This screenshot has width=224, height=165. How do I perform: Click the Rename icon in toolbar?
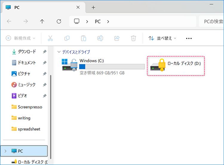(100, 38)
